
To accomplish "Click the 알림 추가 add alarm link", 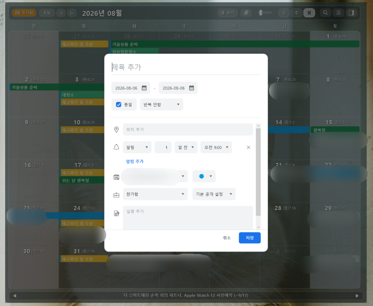I will [x=135, y=161].
